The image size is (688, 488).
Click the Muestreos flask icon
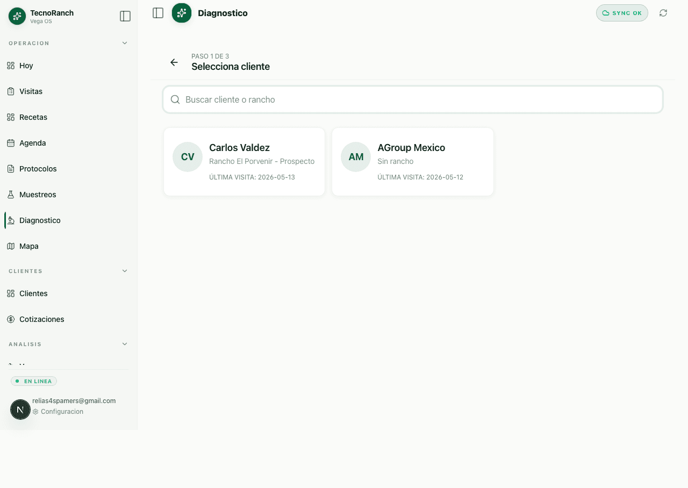[x=11, y=195]
